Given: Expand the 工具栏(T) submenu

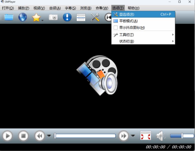Looking at the screenshot, I should point(143,35).
